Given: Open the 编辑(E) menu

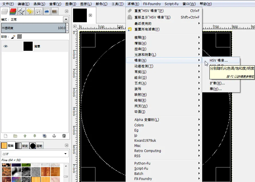Looking at the screenshot, I should 23,4.
